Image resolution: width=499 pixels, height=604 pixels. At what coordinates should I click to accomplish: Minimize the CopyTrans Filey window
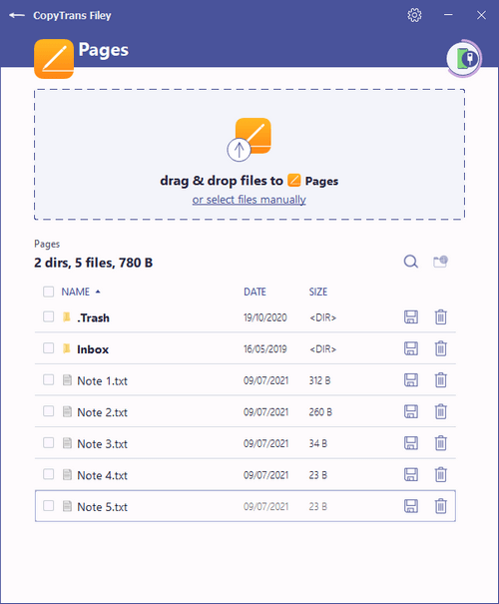tap(448, 15)
